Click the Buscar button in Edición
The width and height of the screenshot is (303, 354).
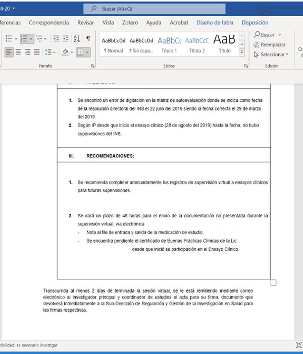264,35
